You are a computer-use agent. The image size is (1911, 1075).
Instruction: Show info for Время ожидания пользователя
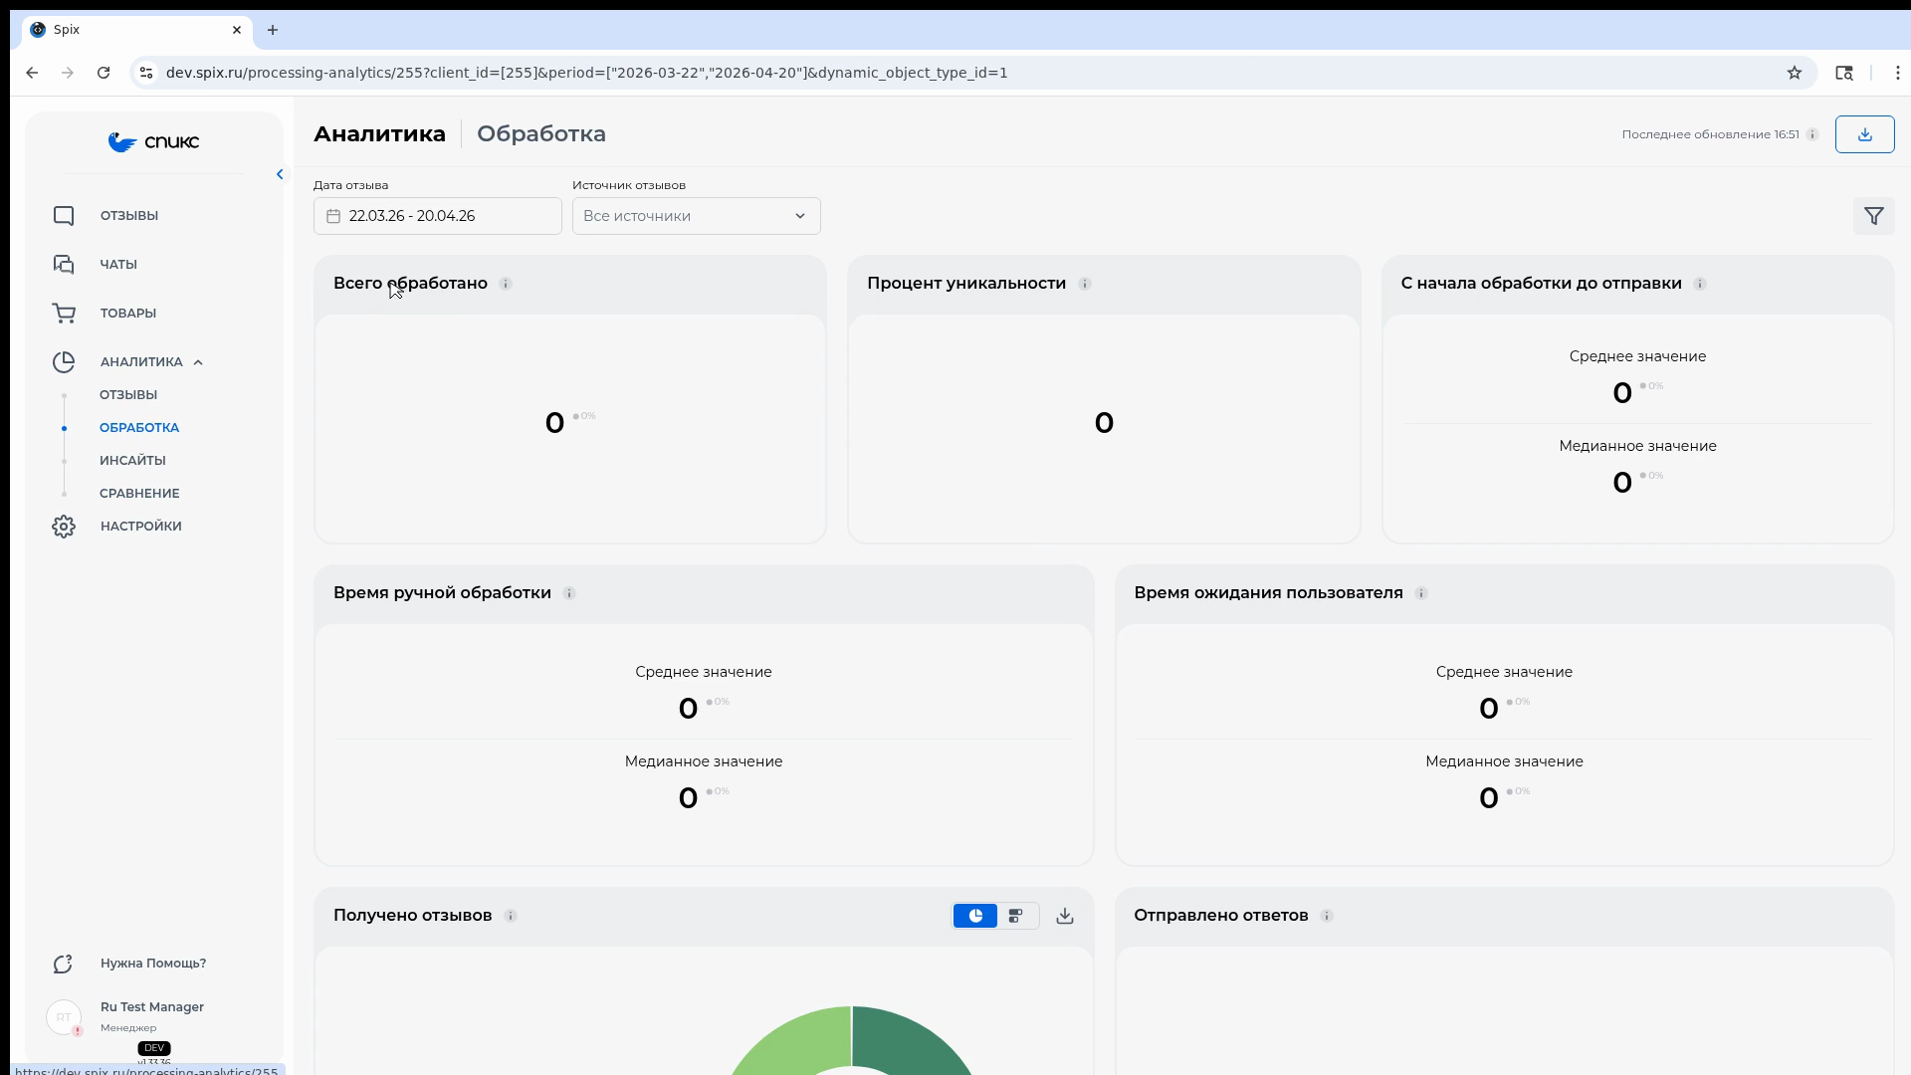click(x=1421, y=593)
